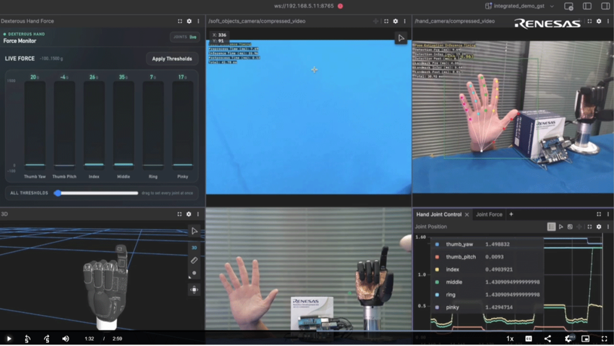Close the Hand Joint Control tab
Image resolution: width=614 pixels, height=346 pixels.
(x=467, y=215)
